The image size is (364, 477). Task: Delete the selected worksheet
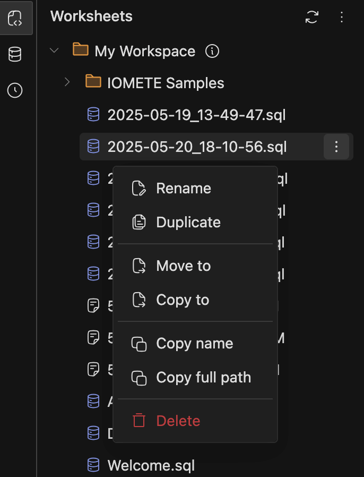(178, 420)
